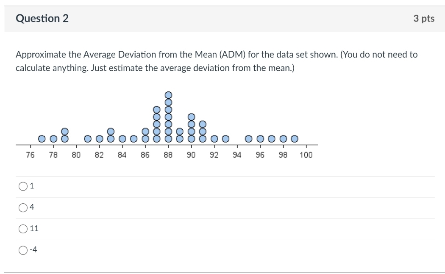Select answer option 11
The image size is (445, 274).
(x=22, y=228)
